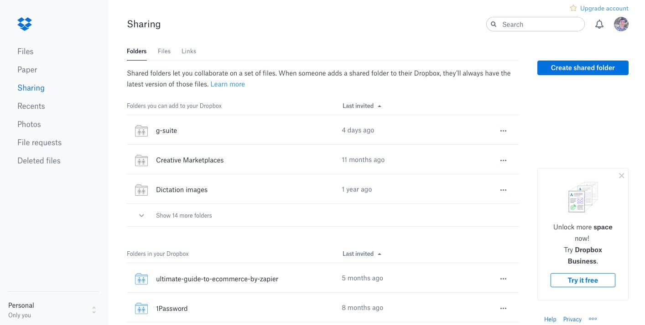
Task: Follow the Learn more link
Action: [x=228, y=84]
